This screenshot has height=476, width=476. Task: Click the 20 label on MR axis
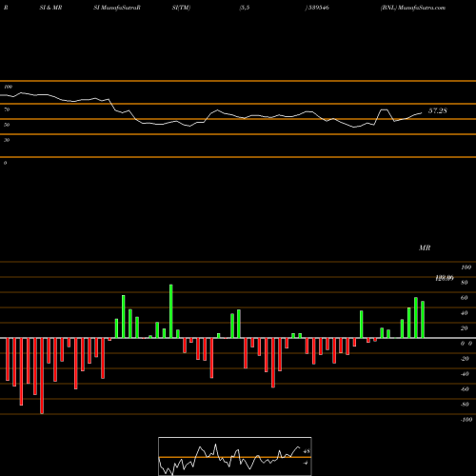(465, 328)
